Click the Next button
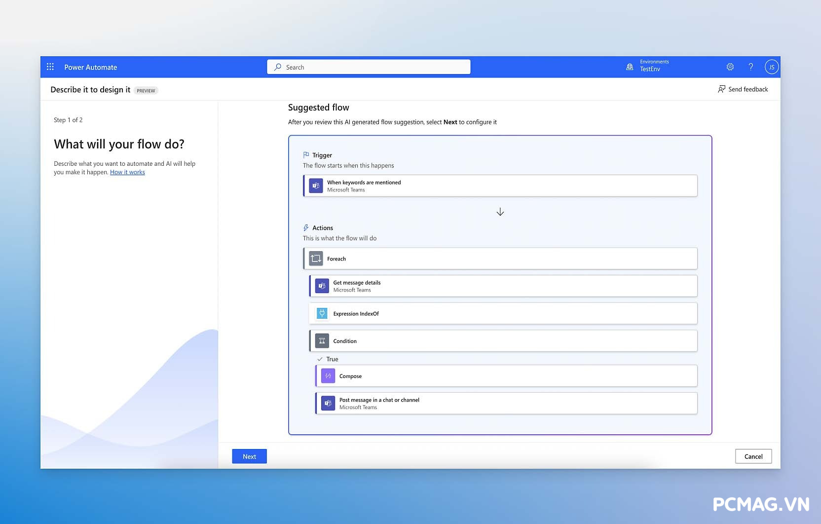This screenshot has width=821, height=524. click(249, 456)
